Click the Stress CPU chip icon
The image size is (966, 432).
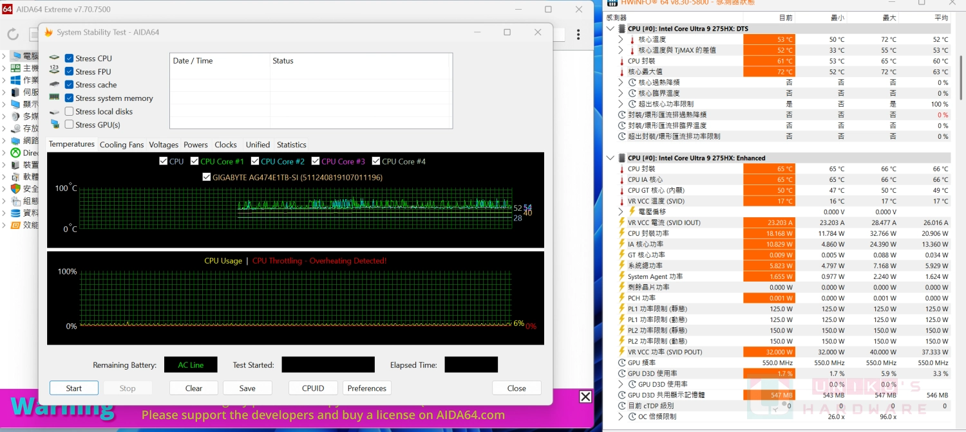tap(54, 58)
